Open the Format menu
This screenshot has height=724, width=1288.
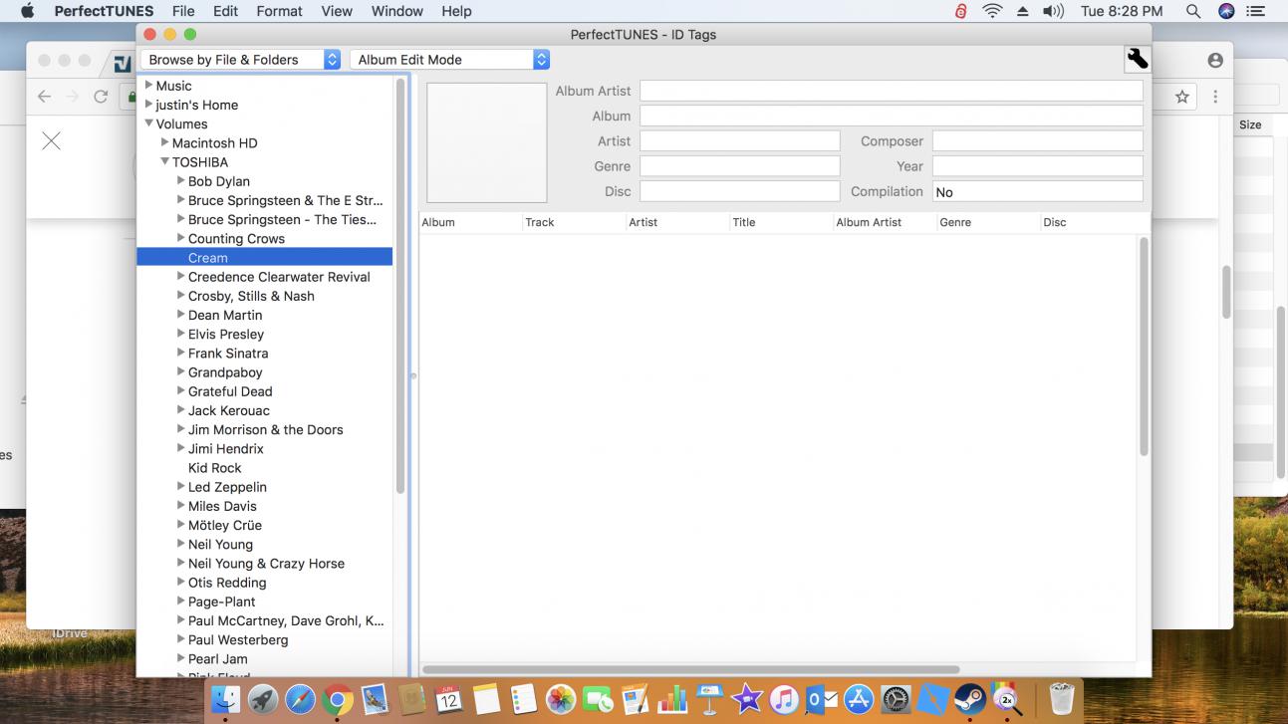click(x=279, y=11)
